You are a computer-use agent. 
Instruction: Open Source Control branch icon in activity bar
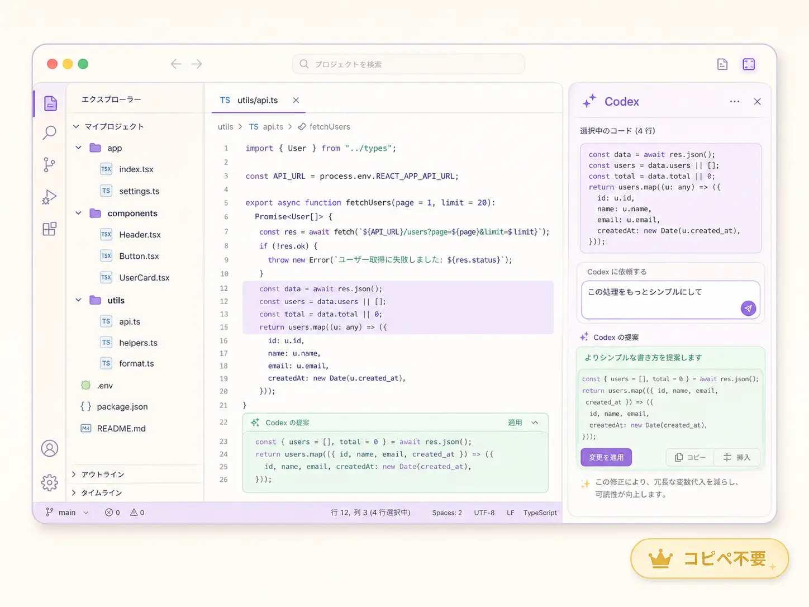49,164
